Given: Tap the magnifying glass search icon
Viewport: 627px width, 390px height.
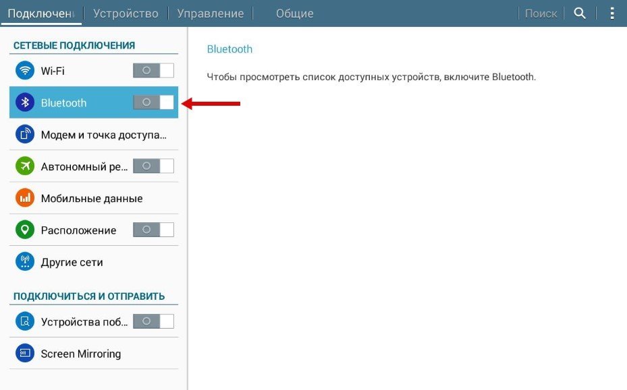Looking at the screenshot, I should click(580, 13).
